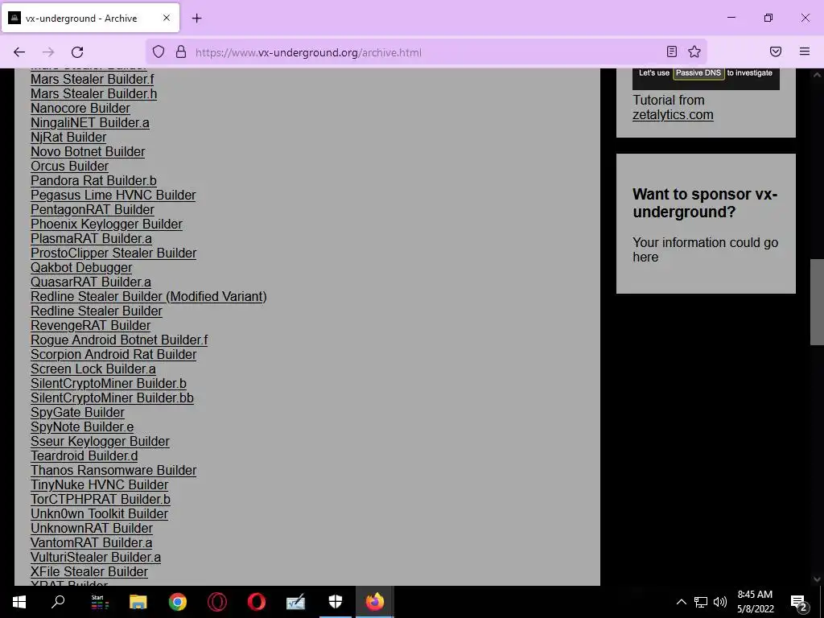Click NjRat Builder link
Viewport: 824px width, 618px height.
[x=68, y=137]
